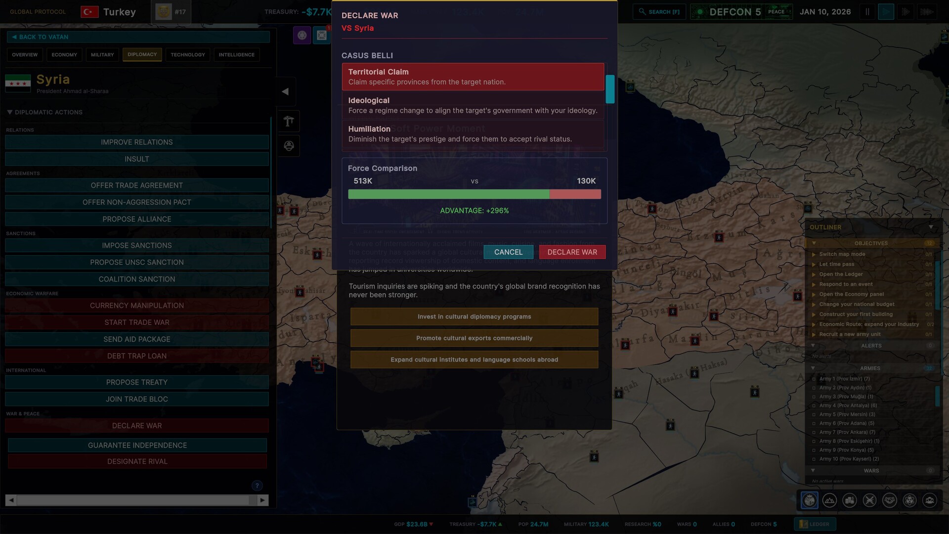
Task: Switch to the ECONOMY tab
Action: [x=64, y=54]
